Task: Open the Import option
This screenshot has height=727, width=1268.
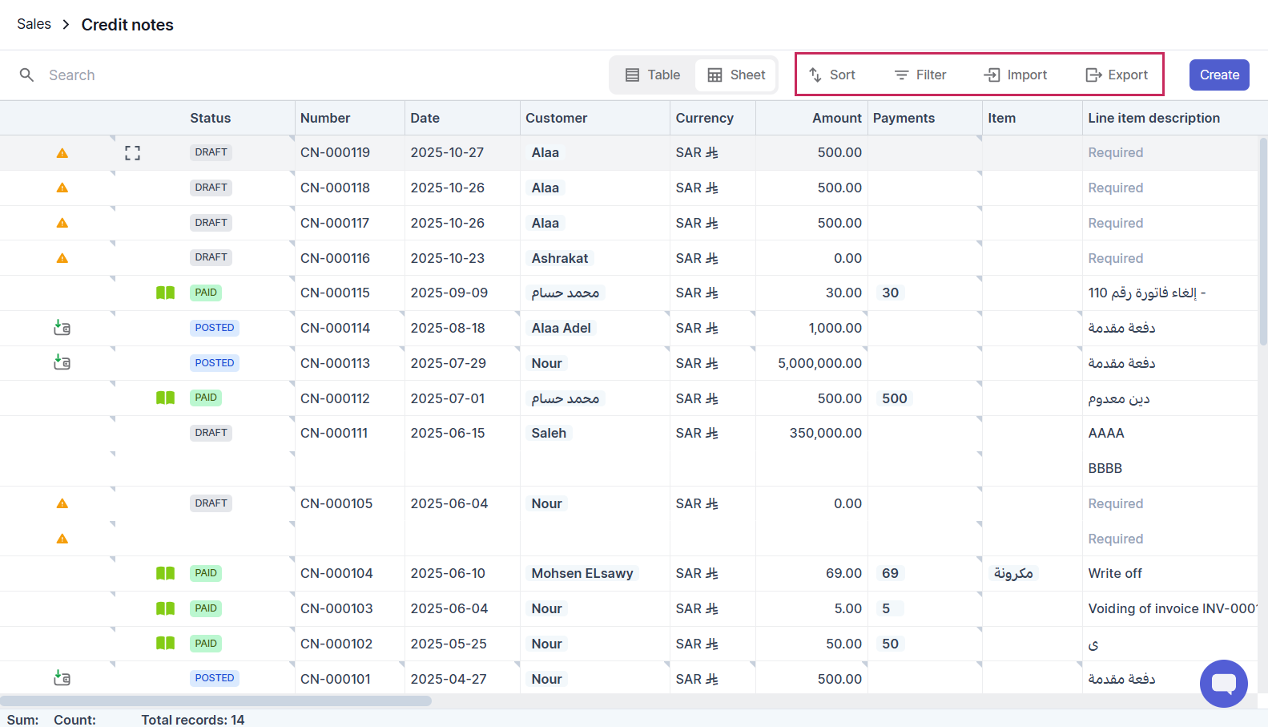Action: pyautogui.click(x=1015, y=75)
